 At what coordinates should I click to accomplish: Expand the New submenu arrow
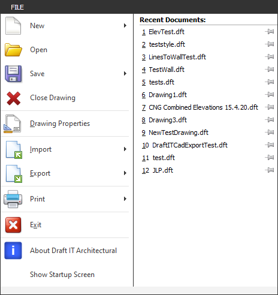pyautogui.click(x=125, y=26)
